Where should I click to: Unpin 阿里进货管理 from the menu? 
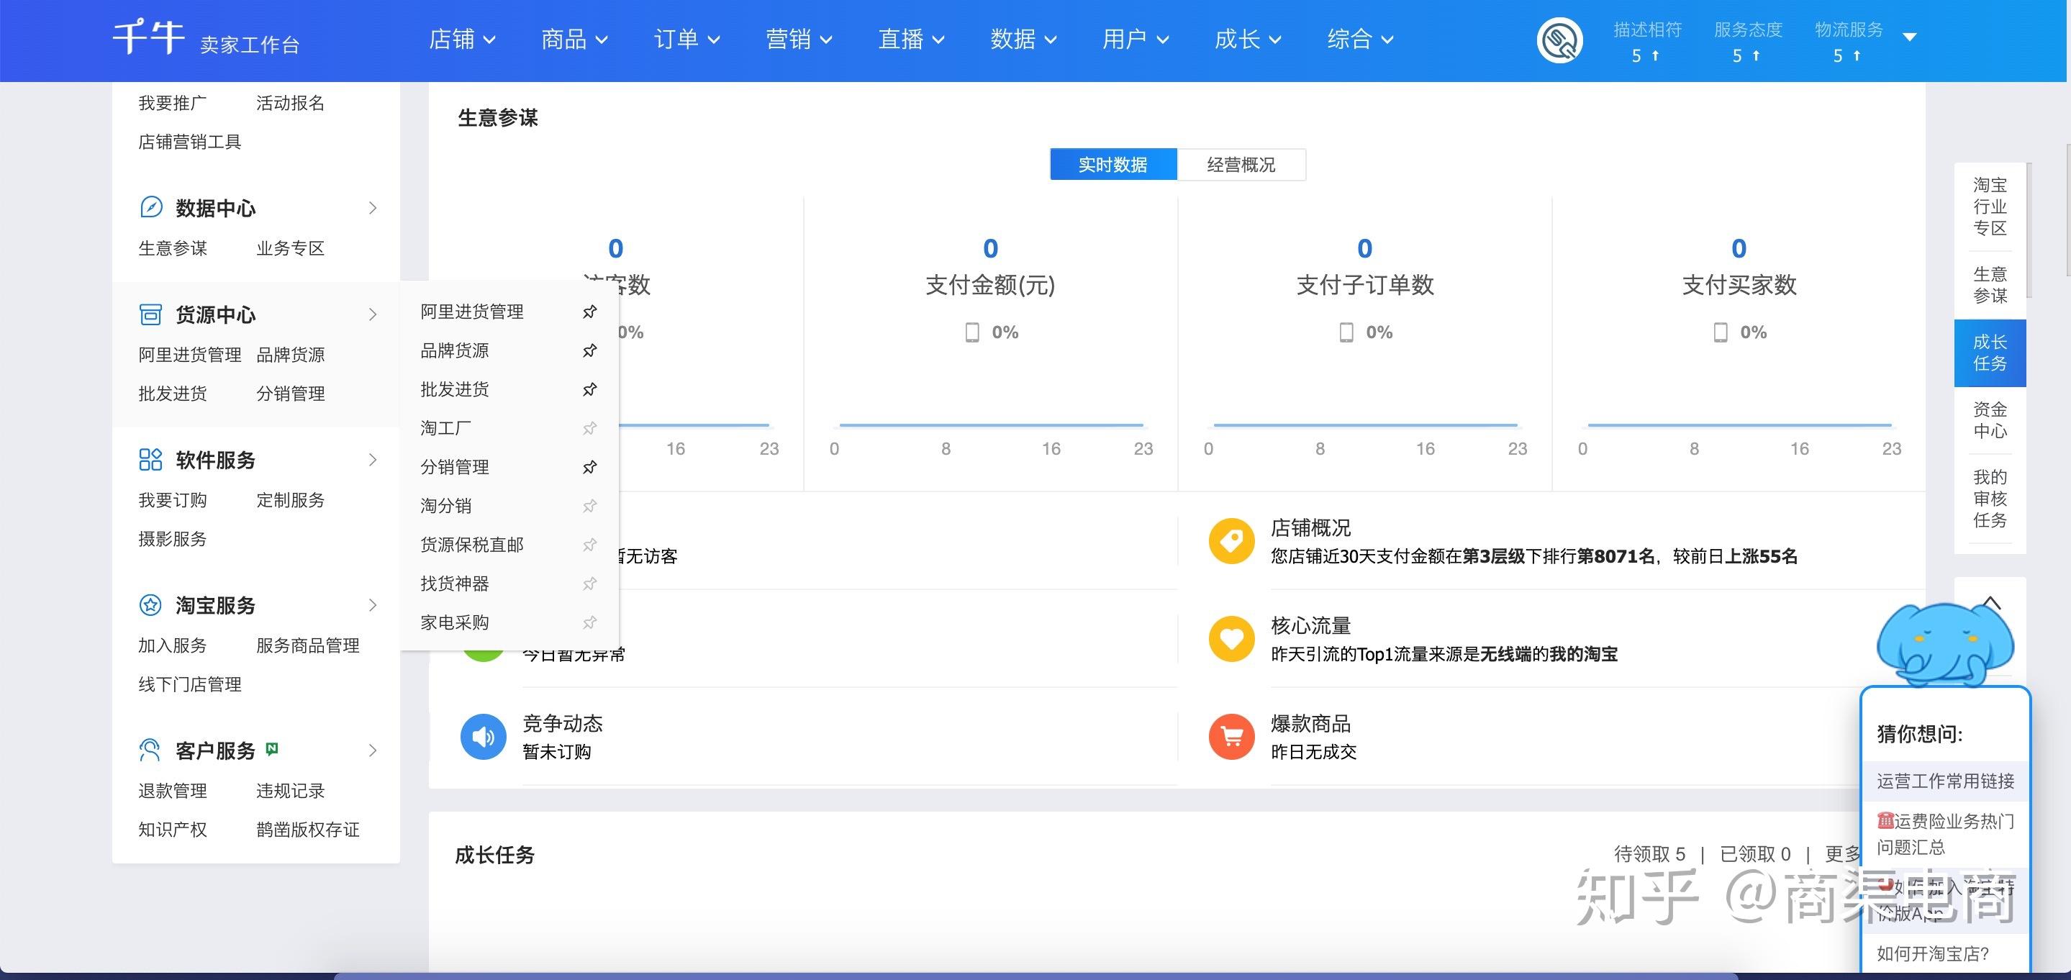pos(590,312)
